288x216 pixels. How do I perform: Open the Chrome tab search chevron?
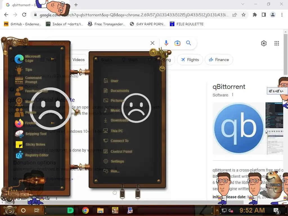point(243,4)
